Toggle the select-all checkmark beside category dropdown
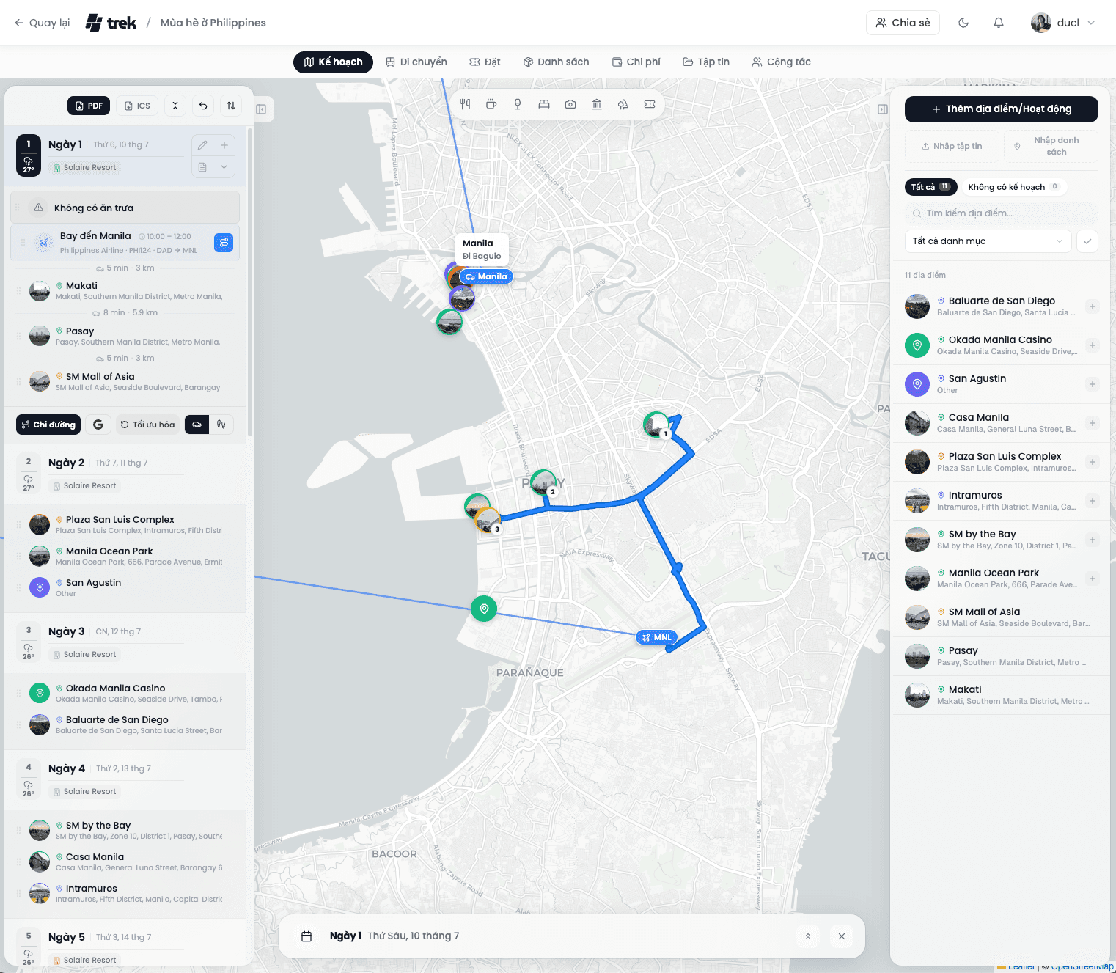 [1087, 241]
